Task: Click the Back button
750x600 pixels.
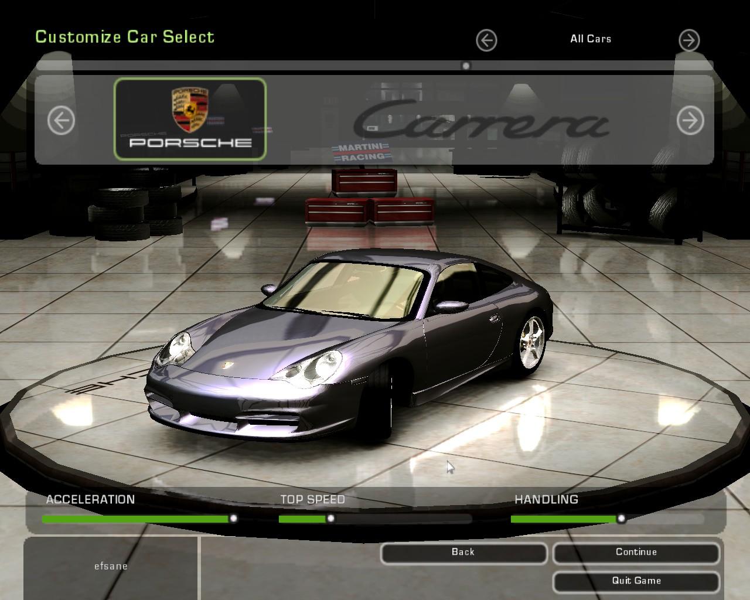Action: point(463,553)
